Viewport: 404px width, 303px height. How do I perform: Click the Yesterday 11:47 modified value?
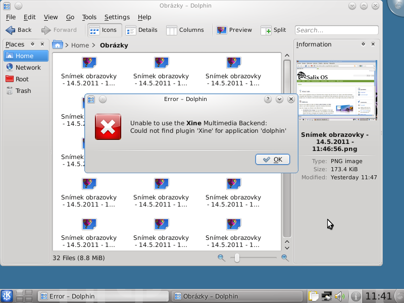(354, 178)
